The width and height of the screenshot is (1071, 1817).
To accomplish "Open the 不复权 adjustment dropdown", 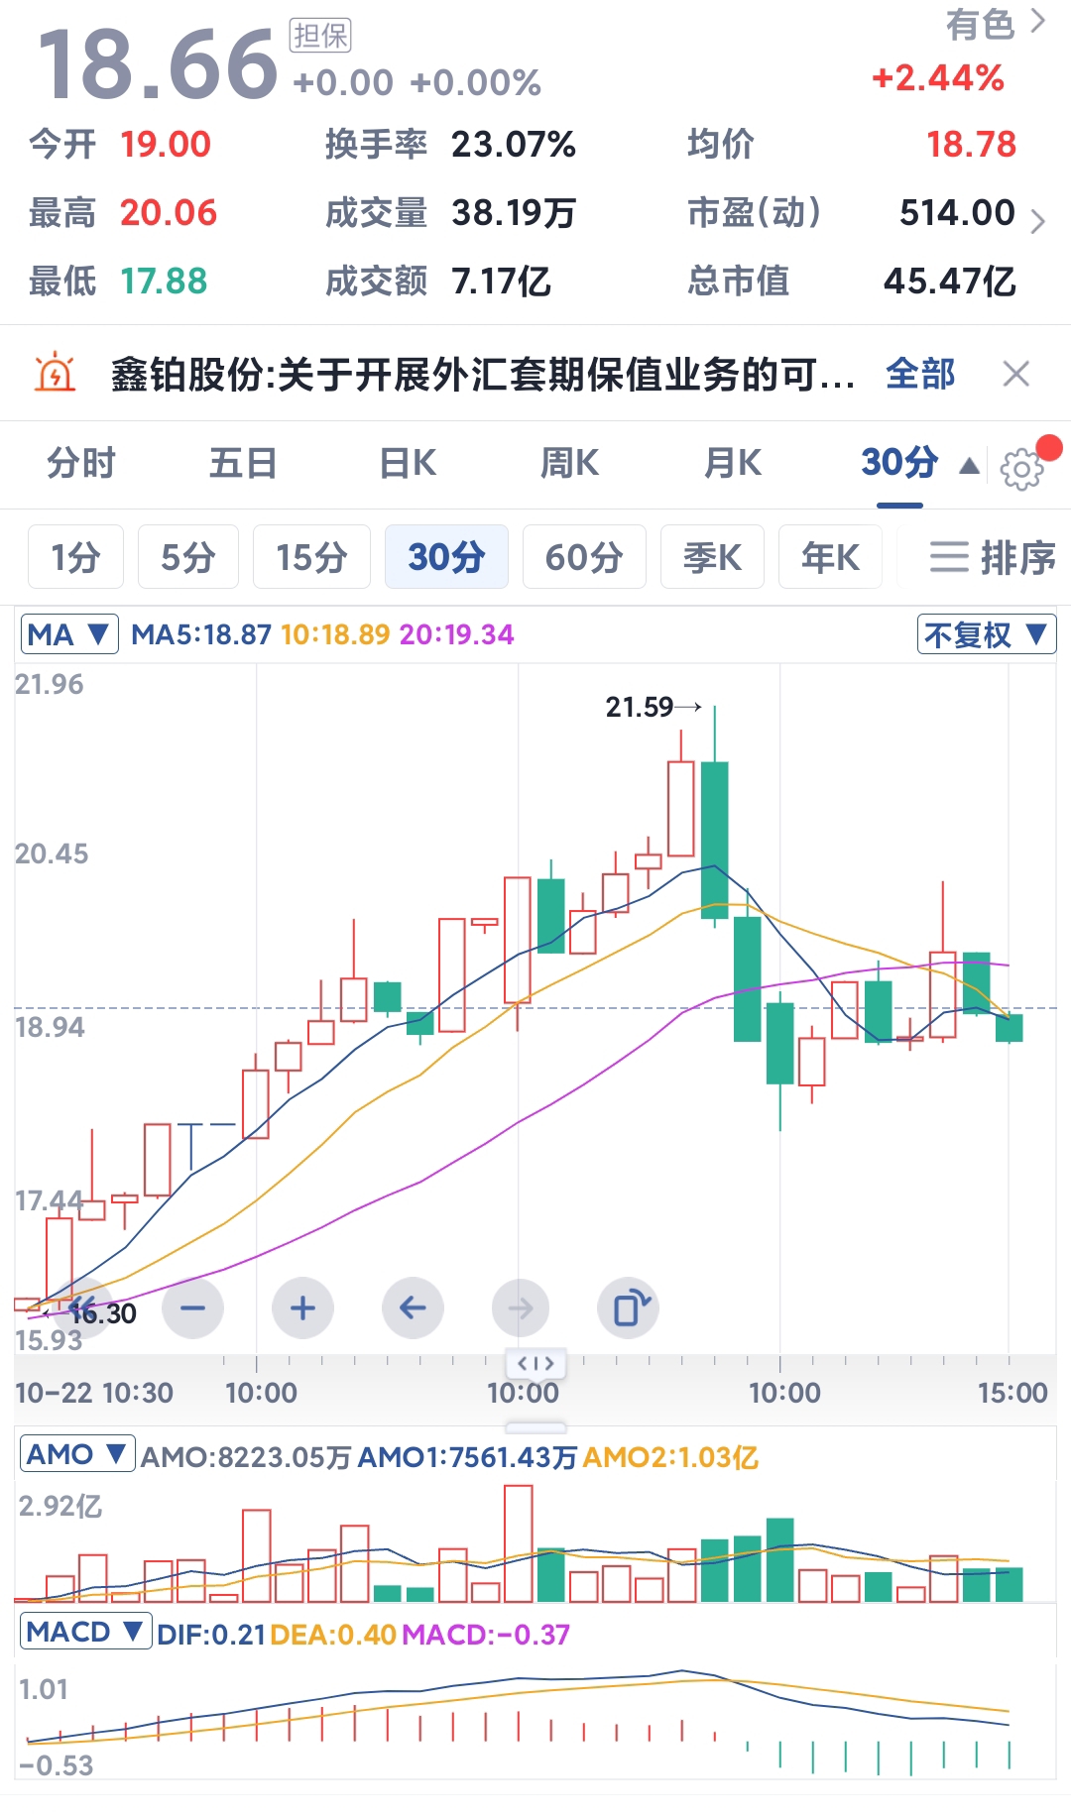I will 986,634.
